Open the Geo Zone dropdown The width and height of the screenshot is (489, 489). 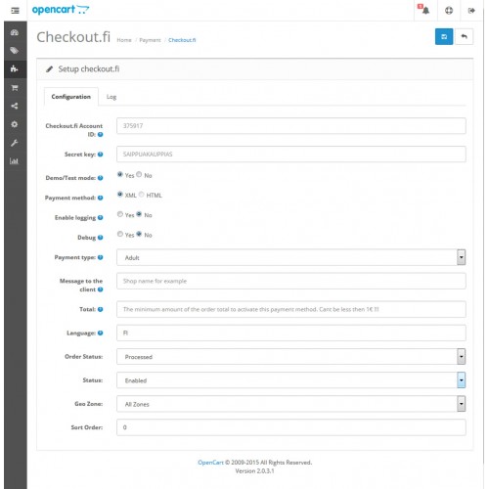(291, 404)
